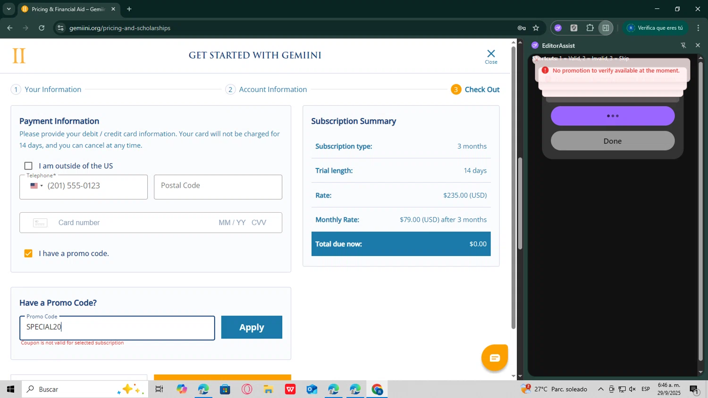Screen dimensions: 708x398
Task: Select step 3 Check Out
Action: [475, 90]
